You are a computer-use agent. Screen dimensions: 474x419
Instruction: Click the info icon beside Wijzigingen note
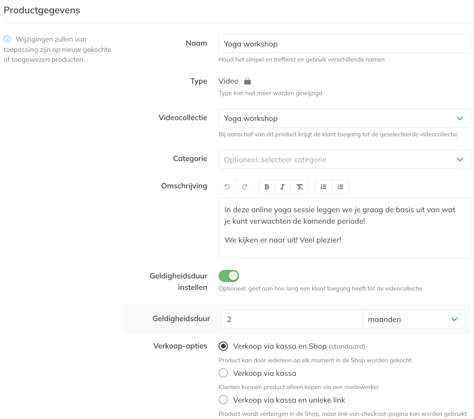point(7,39)
